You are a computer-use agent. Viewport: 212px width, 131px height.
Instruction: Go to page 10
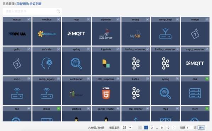point(168,127)
